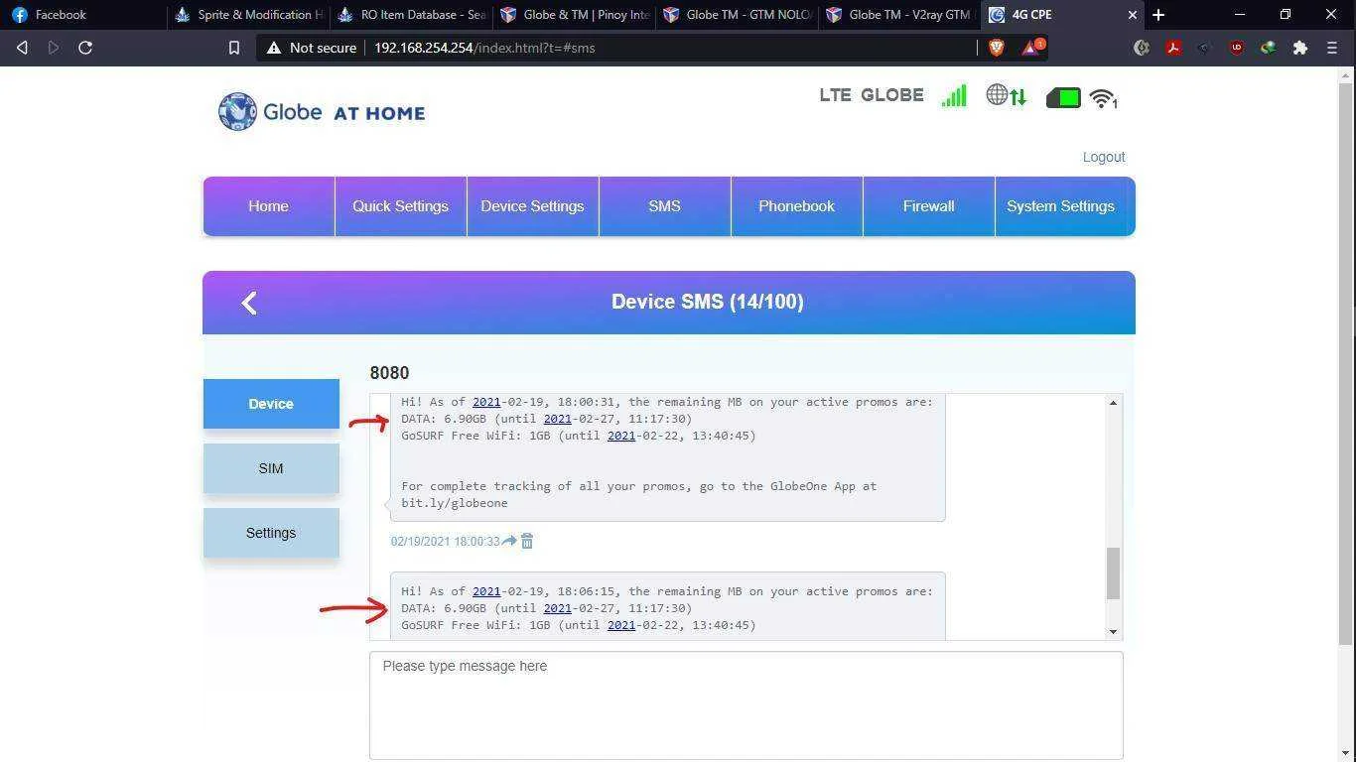Click the globe data transfer status icon
The width and height of the screenshot is (1356, 762).
(1007, 96)
